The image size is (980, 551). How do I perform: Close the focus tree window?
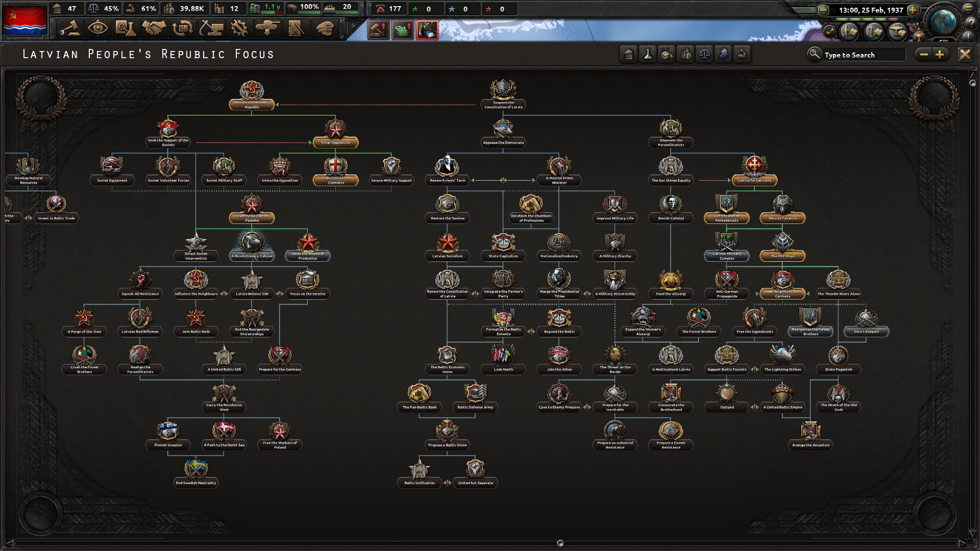pos(965,55)
